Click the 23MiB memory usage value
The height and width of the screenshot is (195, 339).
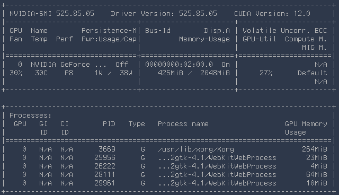tap(317, 157)
